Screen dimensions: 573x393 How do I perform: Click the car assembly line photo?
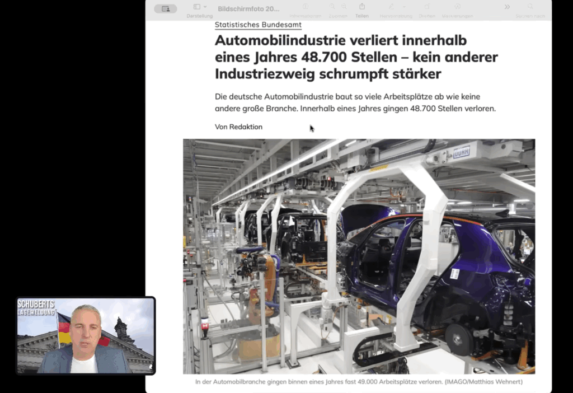pyautogui.click(x=359, y=256)
